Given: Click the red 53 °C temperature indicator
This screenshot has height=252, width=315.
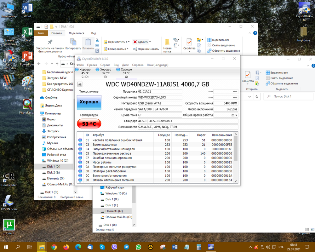Looking at the screenshot, I should [89, 124].
